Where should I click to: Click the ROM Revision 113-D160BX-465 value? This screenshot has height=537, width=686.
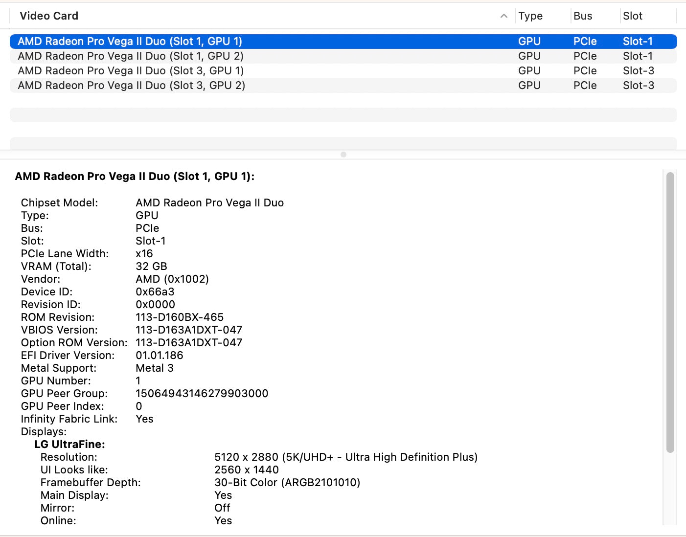click(x=180, y=317)
